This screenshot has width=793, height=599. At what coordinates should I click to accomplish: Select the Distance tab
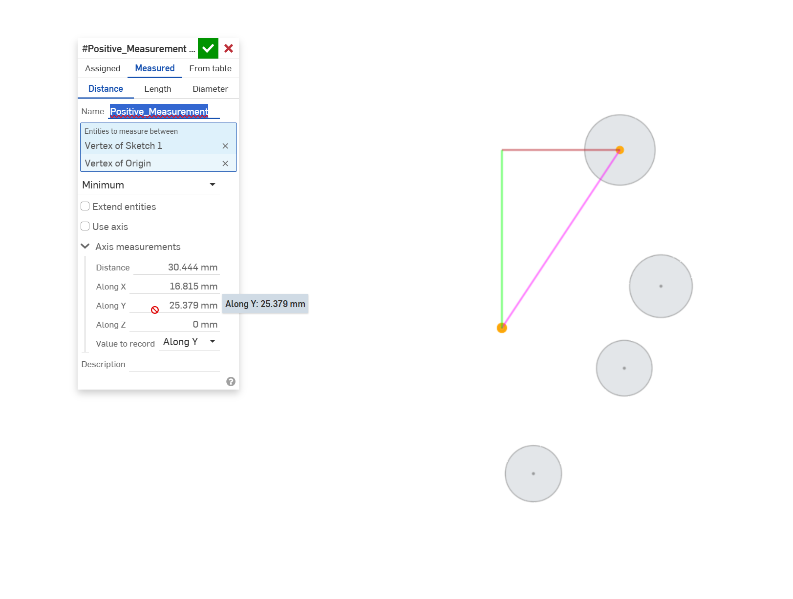click(x=106, y=89)
